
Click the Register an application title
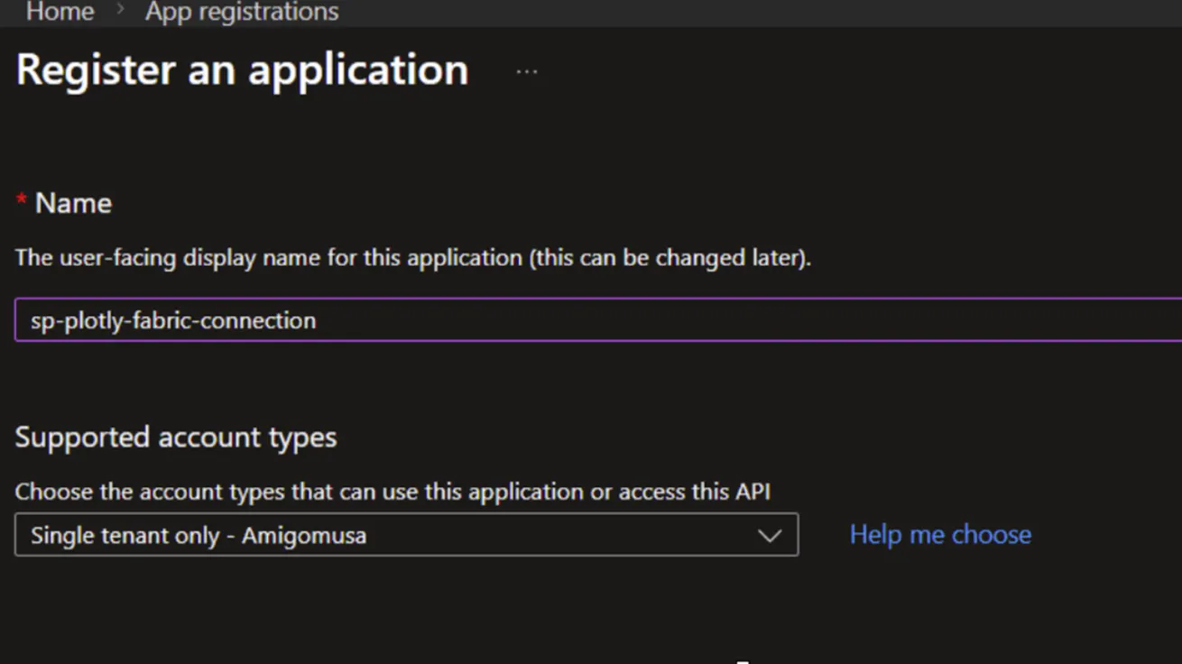(241, 69)
